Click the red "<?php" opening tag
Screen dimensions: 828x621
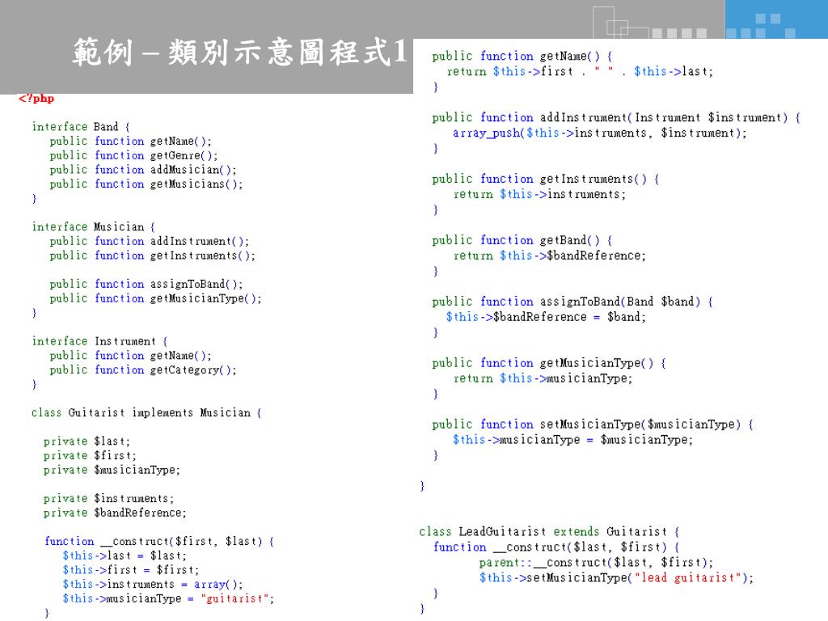point(36,98)
